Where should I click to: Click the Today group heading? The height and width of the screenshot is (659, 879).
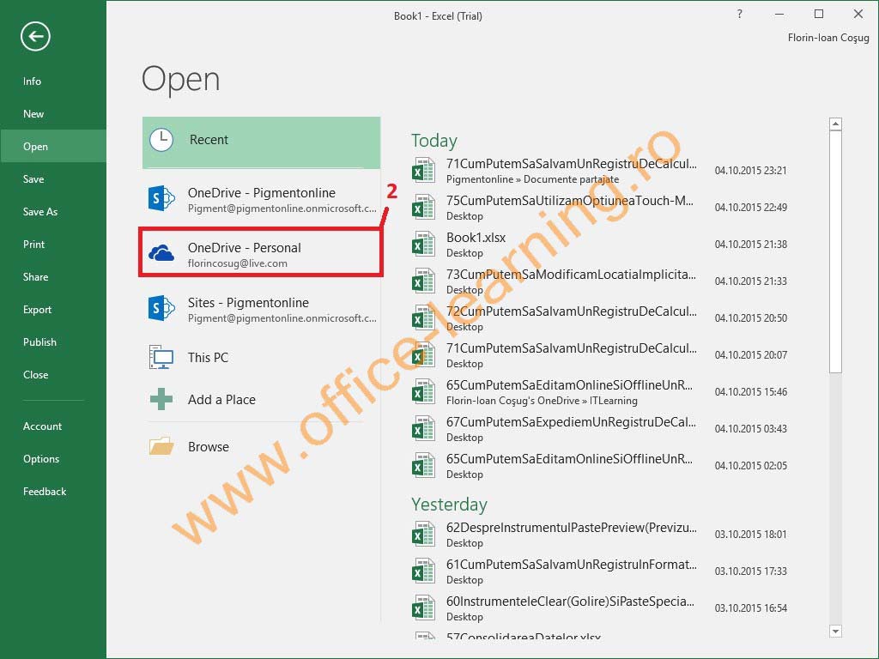tap(434, 141)
